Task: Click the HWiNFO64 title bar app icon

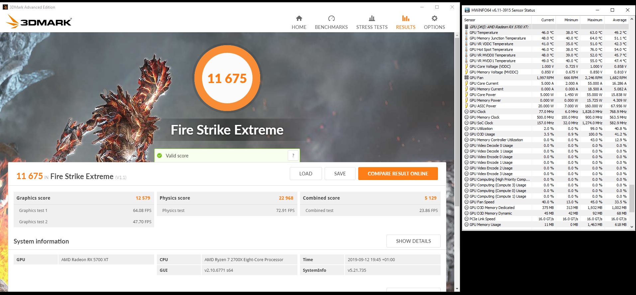Action: click(x=467, y=10)
